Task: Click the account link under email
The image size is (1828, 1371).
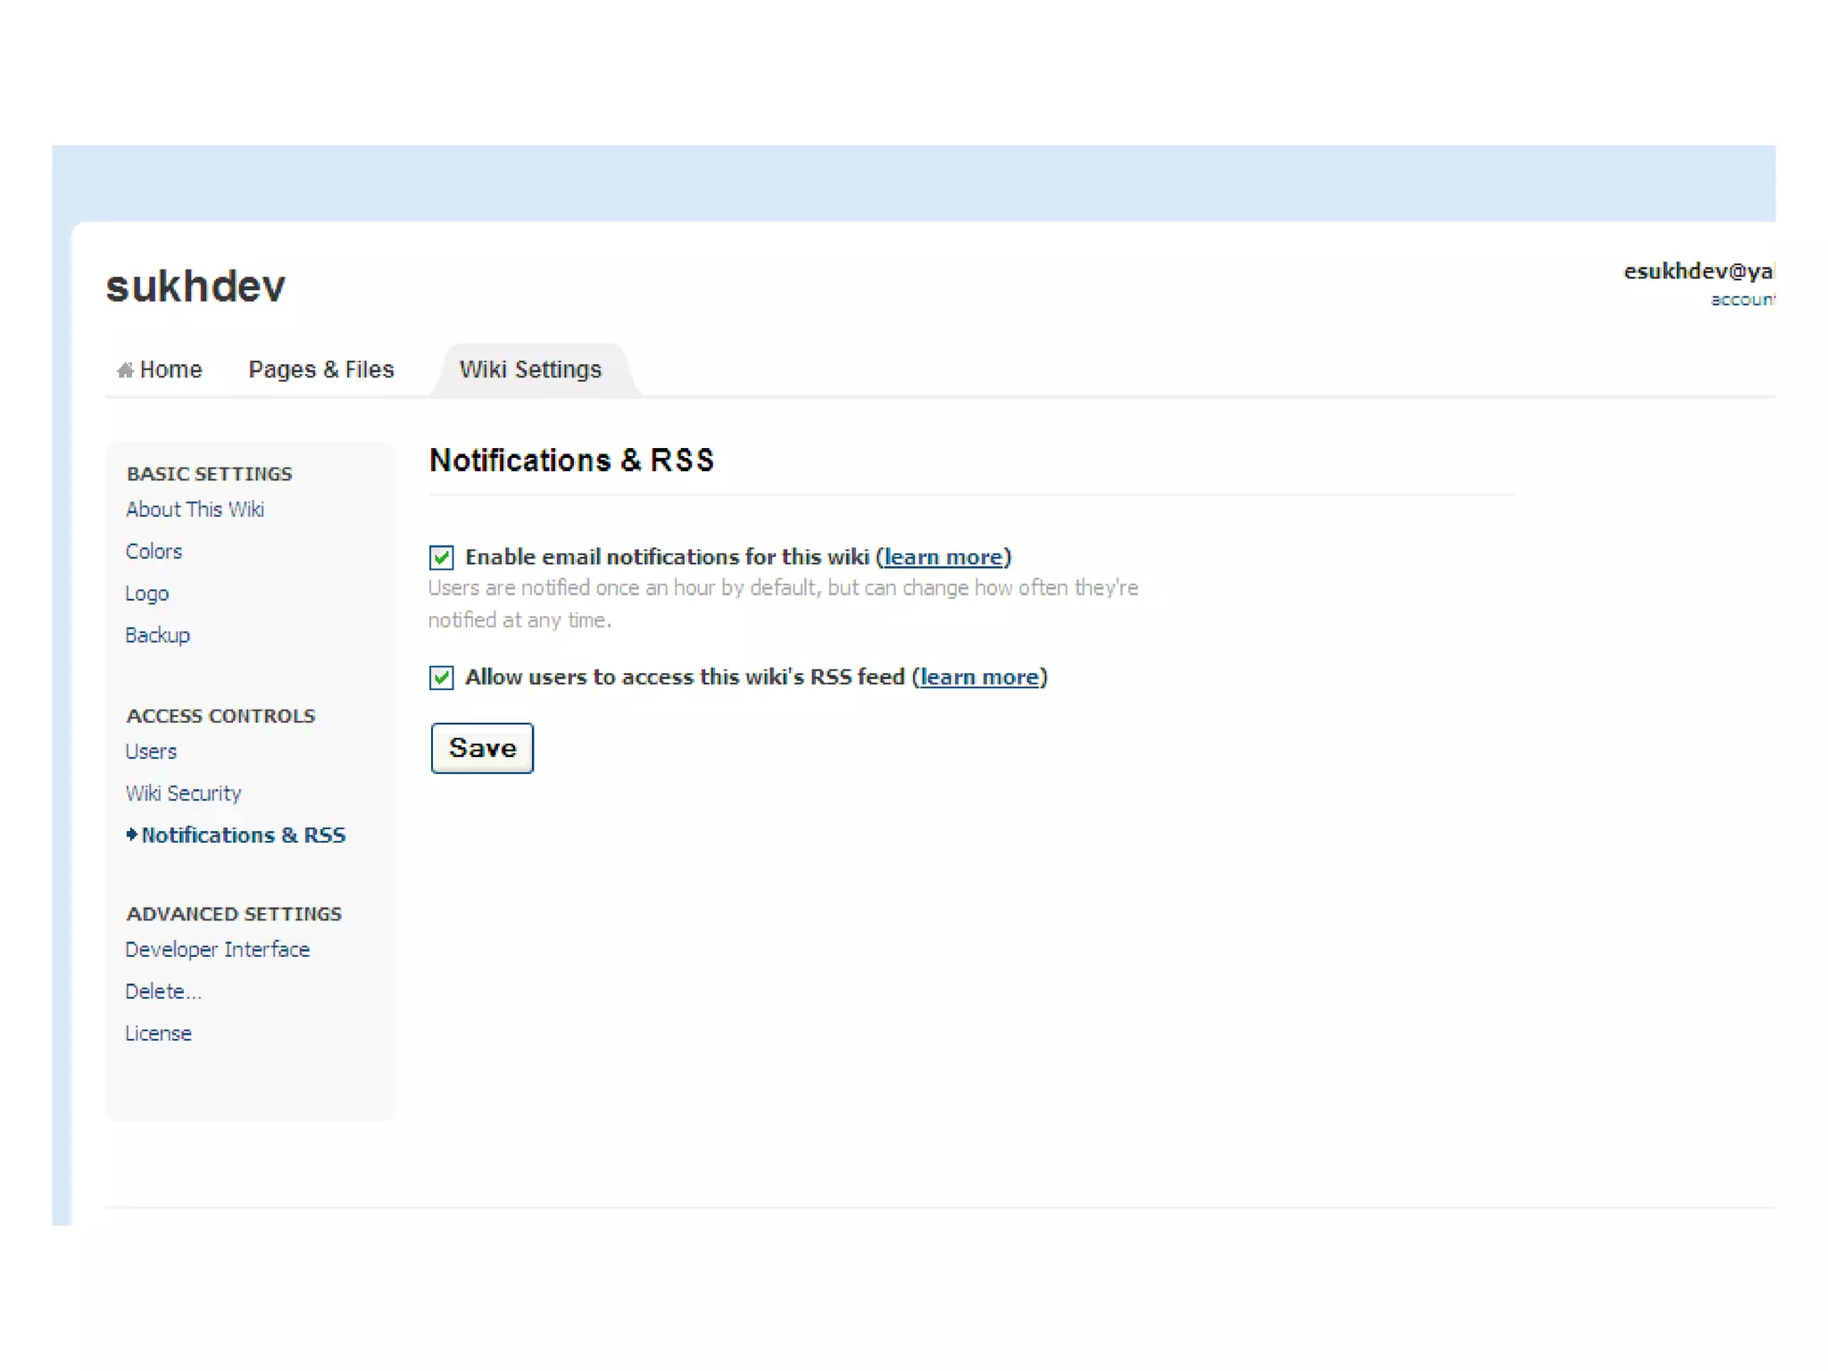Action: coord(1741,300)
